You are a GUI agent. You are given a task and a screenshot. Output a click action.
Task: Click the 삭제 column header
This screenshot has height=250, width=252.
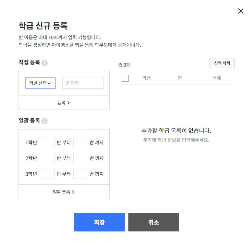(x=217, y=78)
